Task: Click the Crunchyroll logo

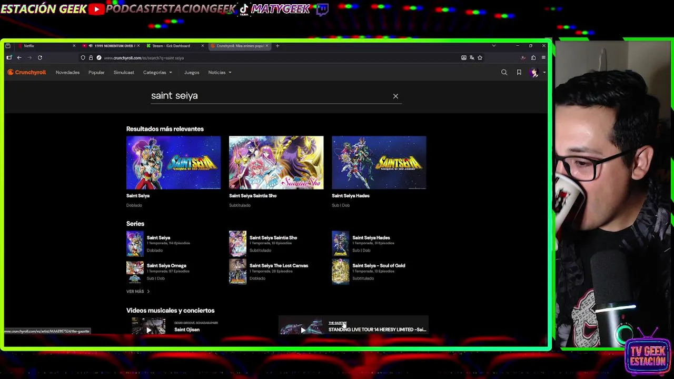Action: 27,72
